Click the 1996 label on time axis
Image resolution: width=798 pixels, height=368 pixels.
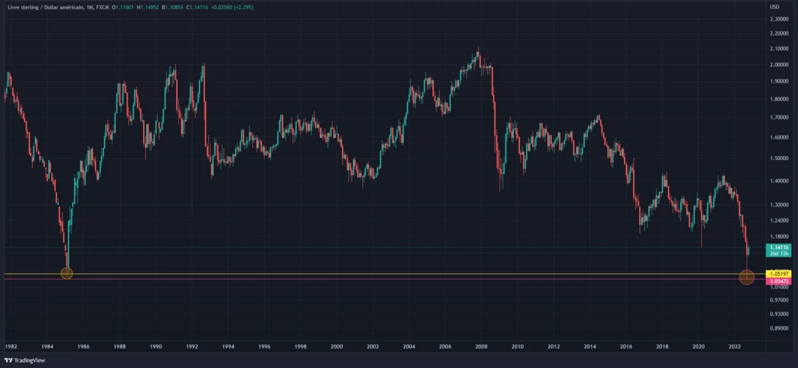[x=264, y=347]
